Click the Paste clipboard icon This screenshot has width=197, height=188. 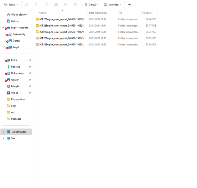46,5
